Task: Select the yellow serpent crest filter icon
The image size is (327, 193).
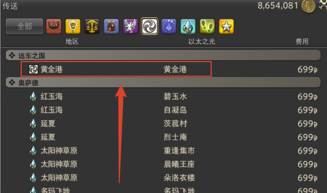Action: click(x=73, y=26)
